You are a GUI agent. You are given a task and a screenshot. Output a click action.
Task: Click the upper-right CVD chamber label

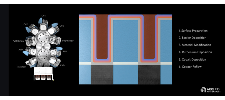tap(62, 26)
